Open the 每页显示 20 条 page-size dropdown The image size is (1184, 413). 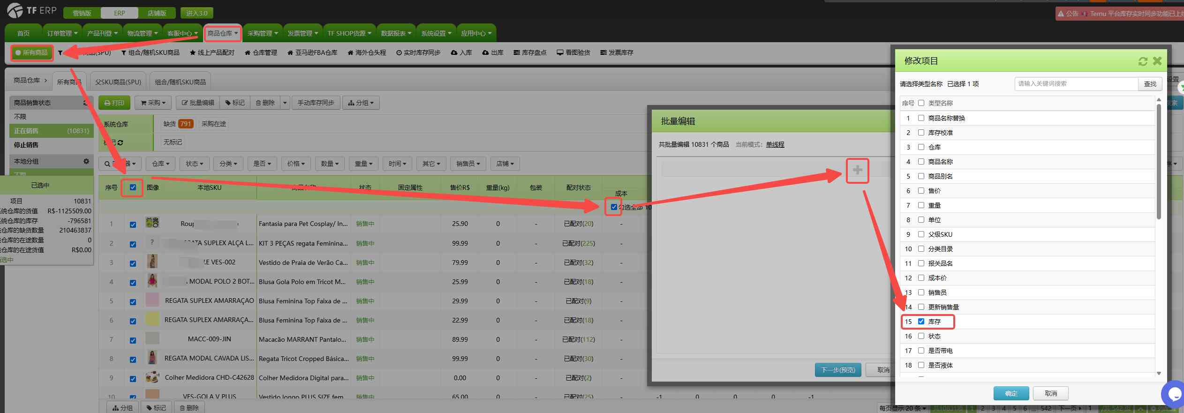[x=903, y=408]
